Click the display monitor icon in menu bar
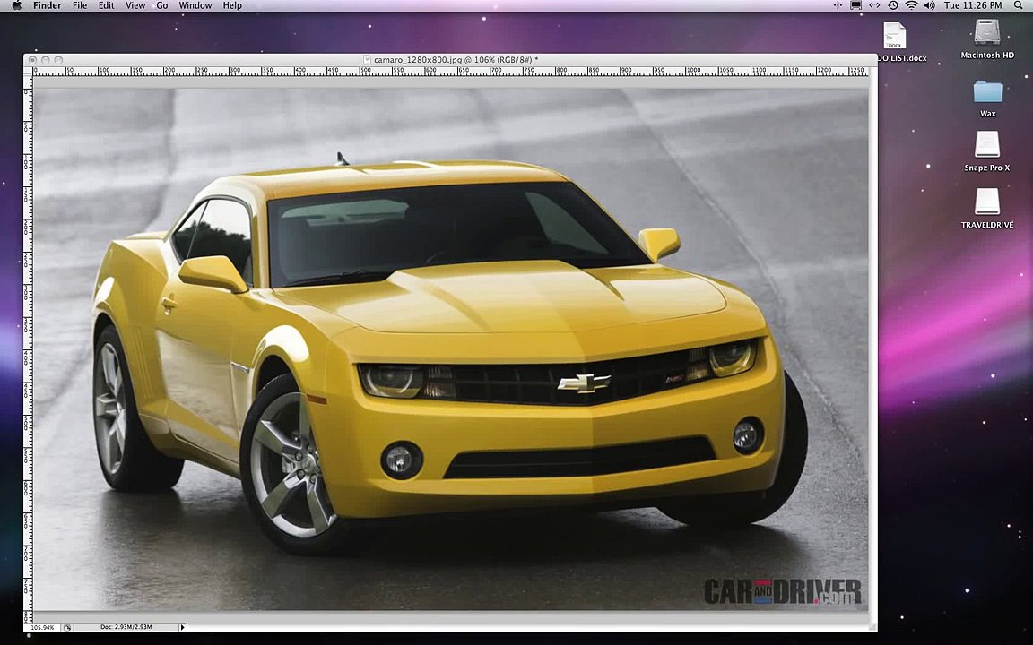The image size is (1033, 645). pos(855,5)
